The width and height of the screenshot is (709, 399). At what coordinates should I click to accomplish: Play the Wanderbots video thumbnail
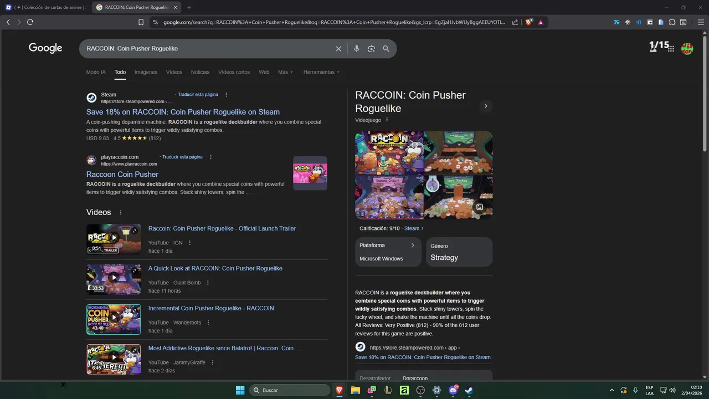pos(114,319)
